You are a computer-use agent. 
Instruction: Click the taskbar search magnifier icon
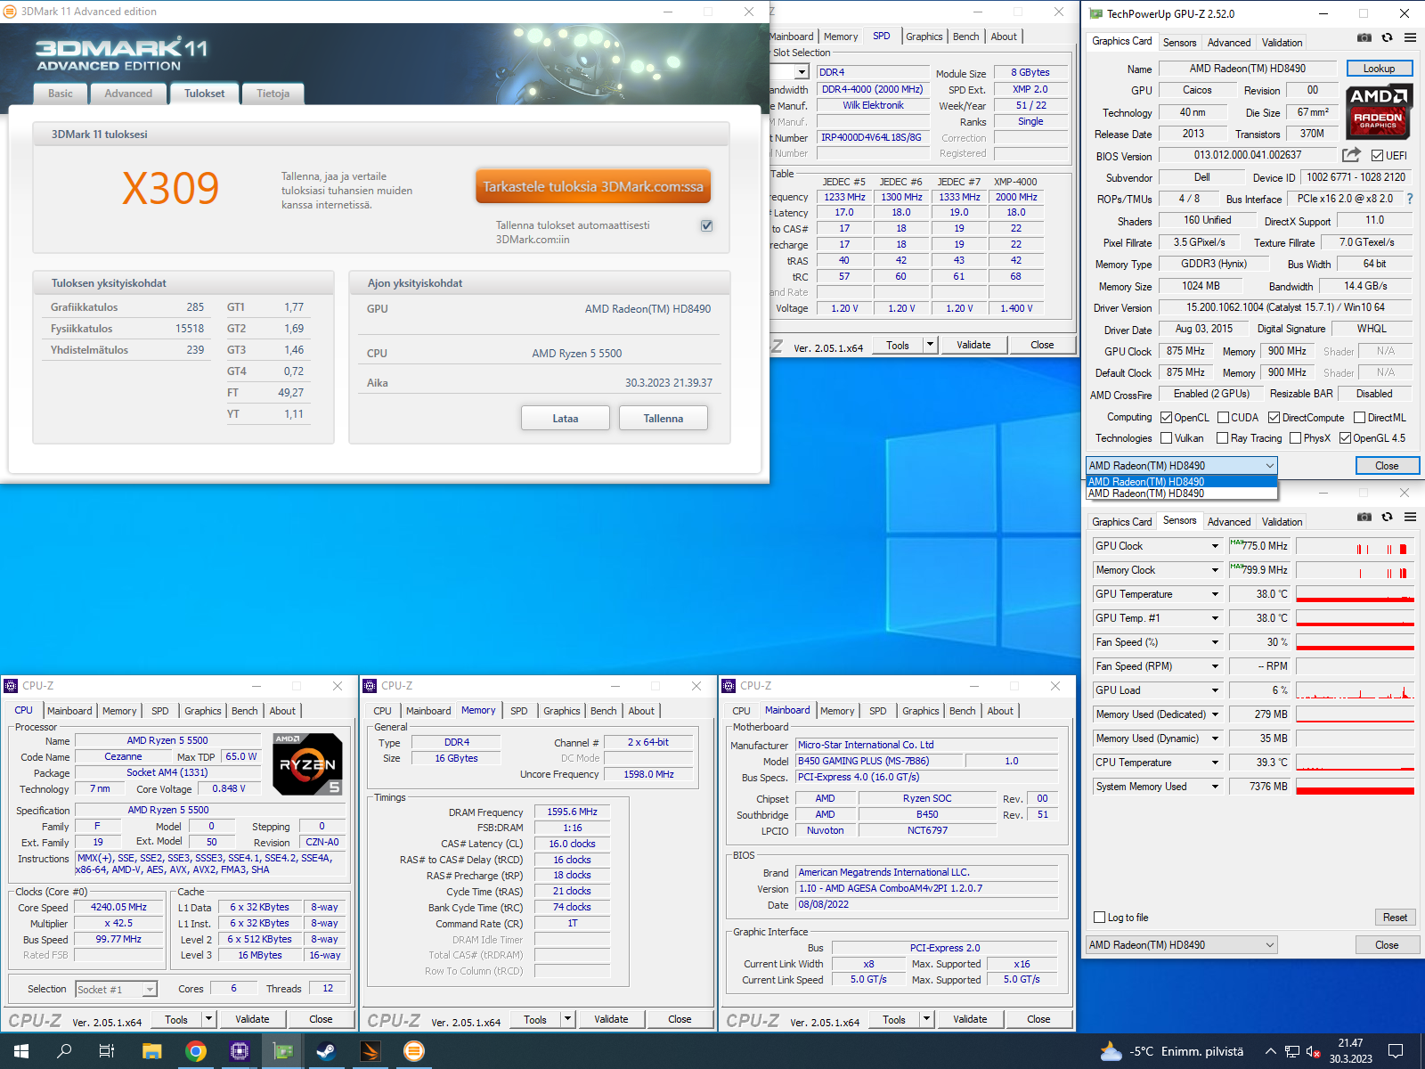[64, 1051]
